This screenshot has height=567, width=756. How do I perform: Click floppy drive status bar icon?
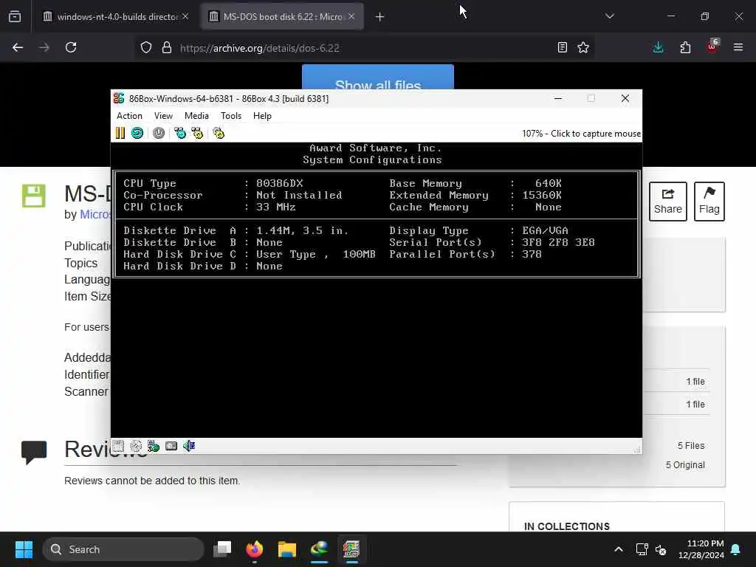118,446
